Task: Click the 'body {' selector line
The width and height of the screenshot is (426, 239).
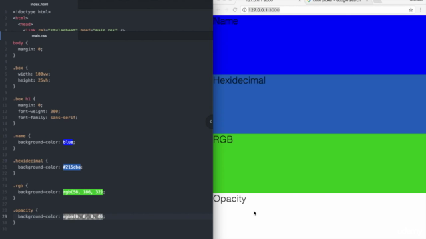Action: (21, 43)
